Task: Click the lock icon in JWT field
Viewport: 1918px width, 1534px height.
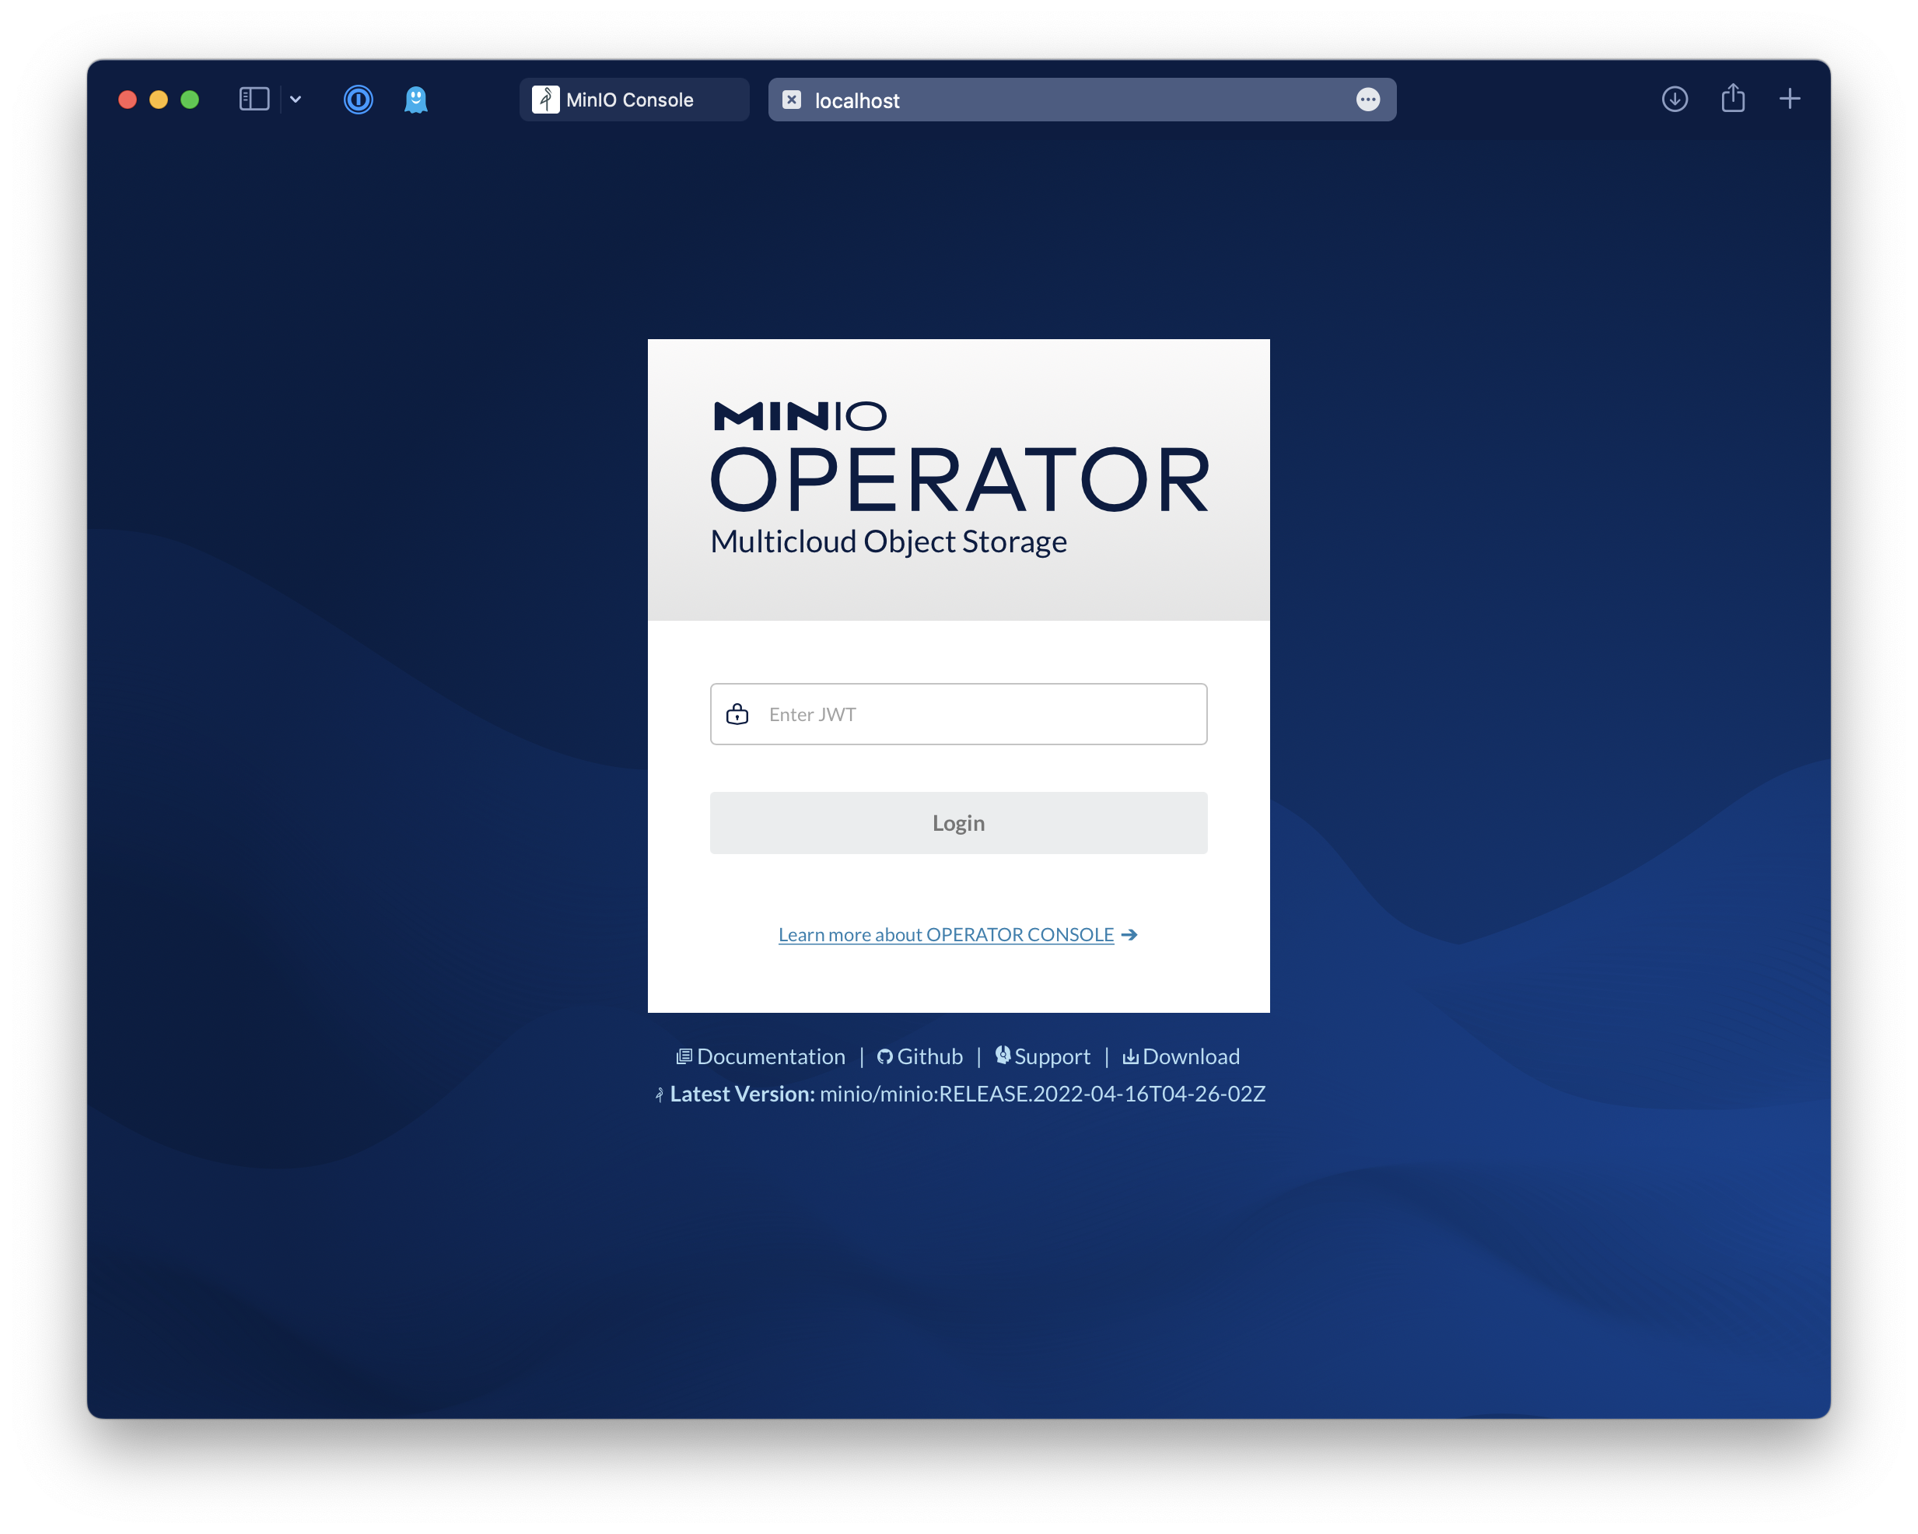Action: pyautogui.click(x=737, y=715)
